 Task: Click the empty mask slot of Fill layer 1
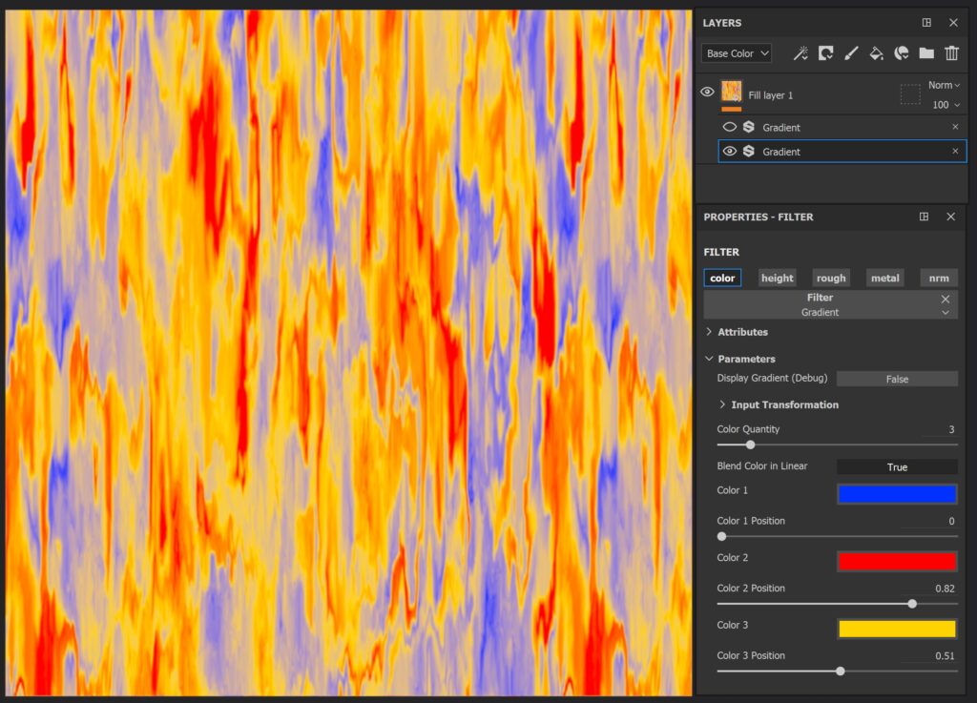pos(910,94)
